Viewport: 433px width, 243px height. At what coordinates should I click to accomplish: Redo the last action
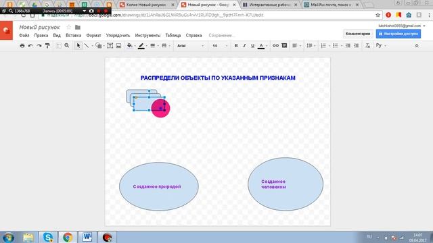39,46
